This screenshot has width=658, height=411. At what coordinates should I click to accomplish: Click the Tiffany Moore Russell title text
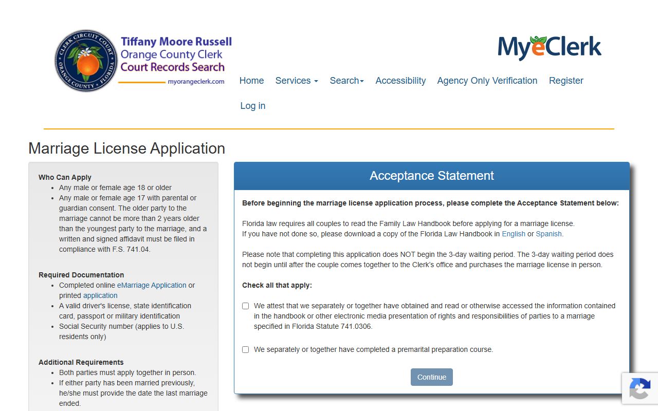(x=176, y=42)
